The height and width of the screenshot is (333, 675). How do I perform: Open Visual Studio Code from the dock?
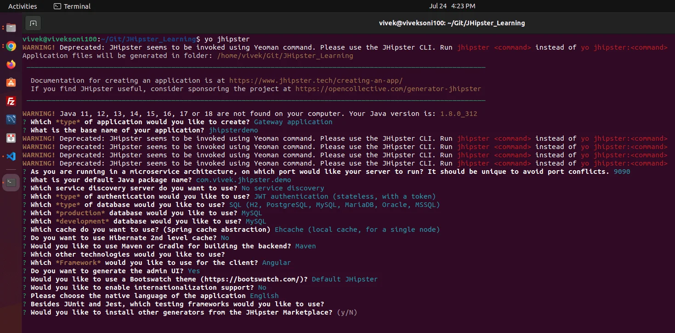[x=11, y=156]
